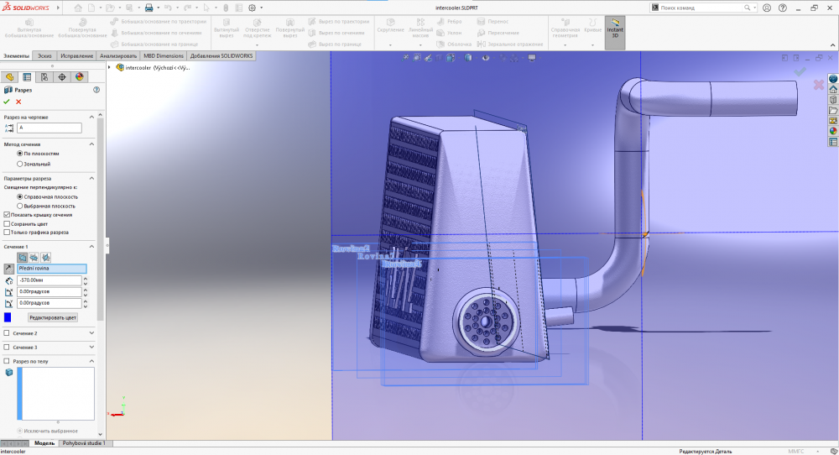This screenshot has height=455, width=839.
Task: Switch to the Эскиз ribbon tab
Action: point(44,56)
